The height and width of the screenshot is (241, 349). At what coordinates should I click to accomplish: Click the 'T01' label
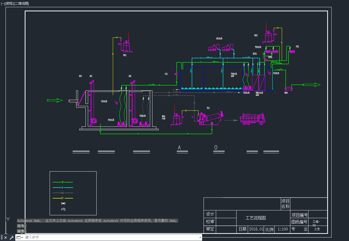208,108
